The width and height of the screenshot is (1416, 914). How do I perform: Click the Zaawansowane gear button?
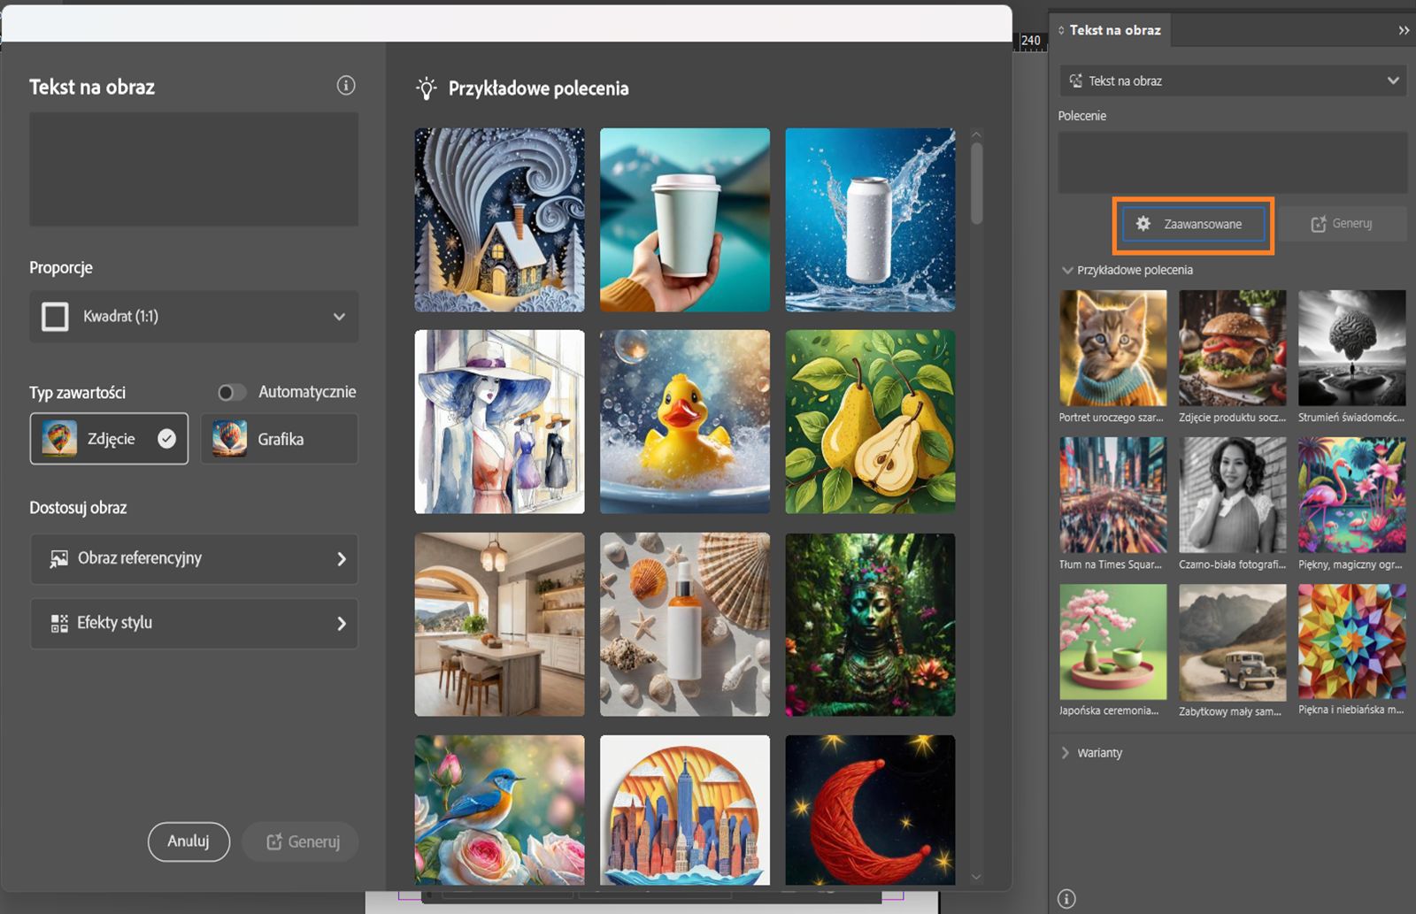click(1193, 225)
